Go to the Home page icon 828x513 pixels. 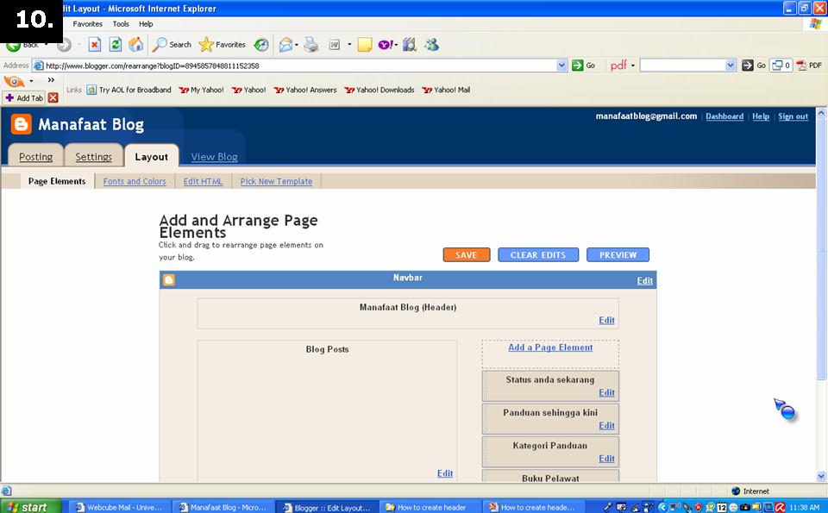coord(135,45)
